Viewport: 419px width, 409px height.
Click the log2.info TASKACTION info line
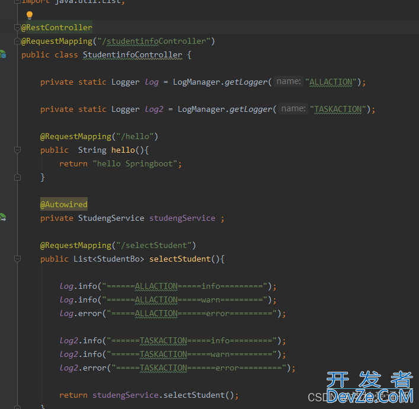pyautogui.click(x=173, y=341)
